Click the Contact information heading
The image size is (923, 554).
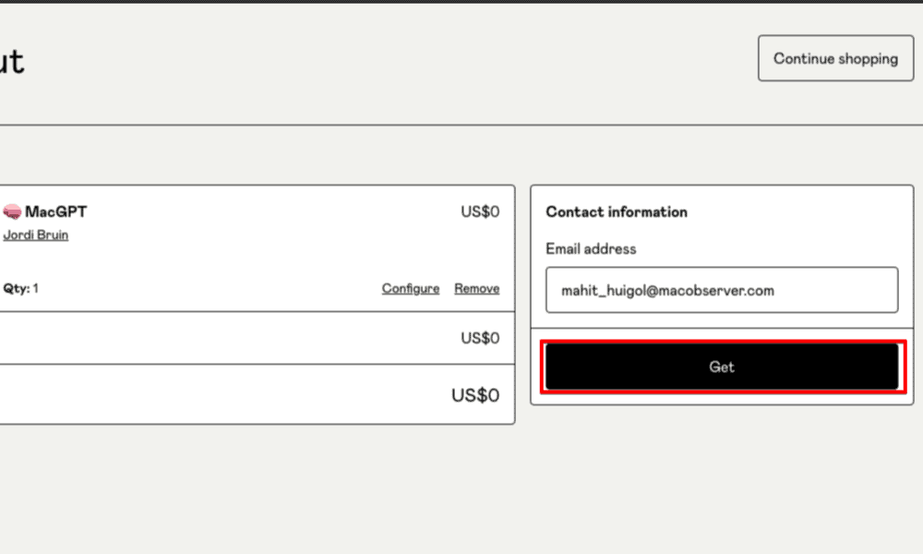[617, 211]
